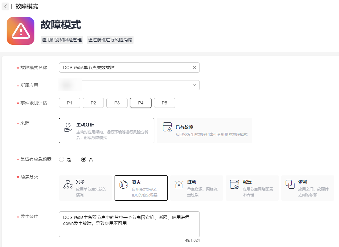The width and height of the screenshot is (339, 247).
Task: Select event level P3
Action: (x=117, y=103)
